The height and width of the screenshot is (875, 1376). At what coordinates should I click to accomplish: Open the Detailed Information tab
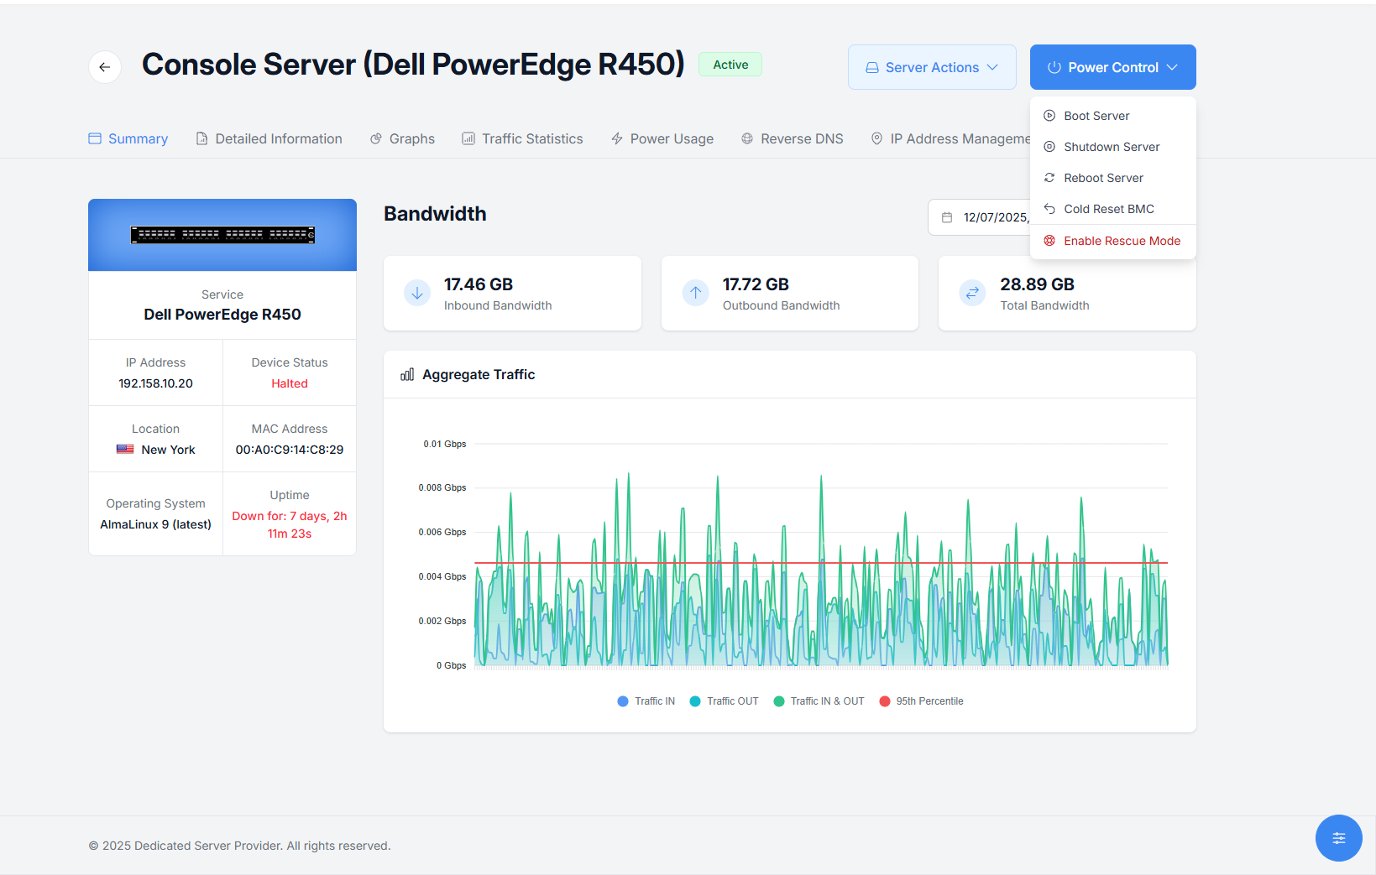(269, 138)
